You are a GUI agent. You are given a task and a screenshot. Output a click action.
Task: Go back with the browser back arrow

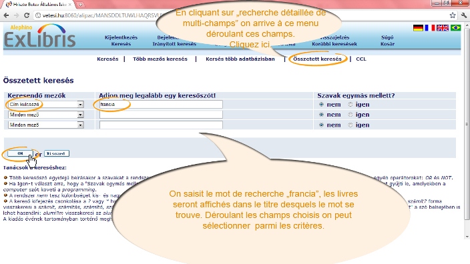(x=6, y=15)
